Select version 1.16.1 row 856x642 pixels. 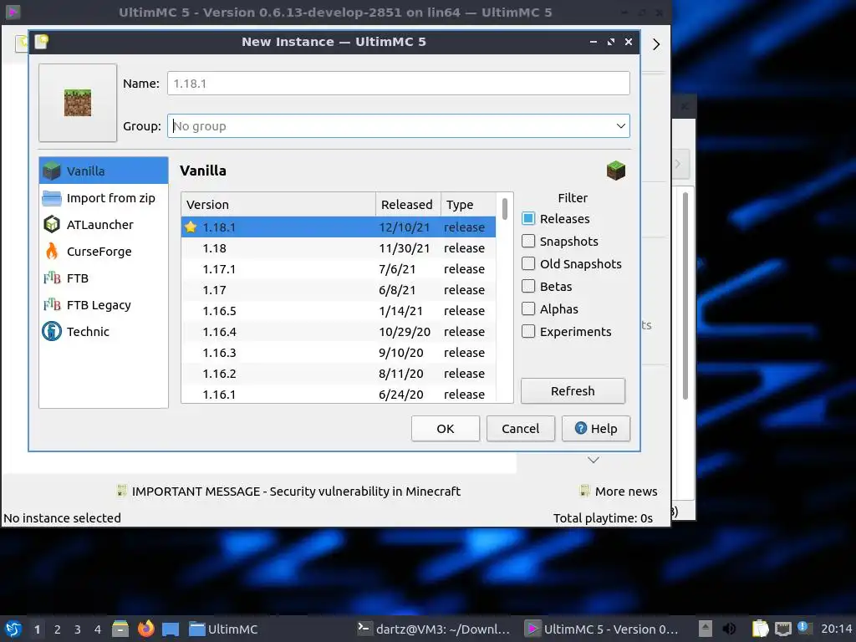coord(339,395)
